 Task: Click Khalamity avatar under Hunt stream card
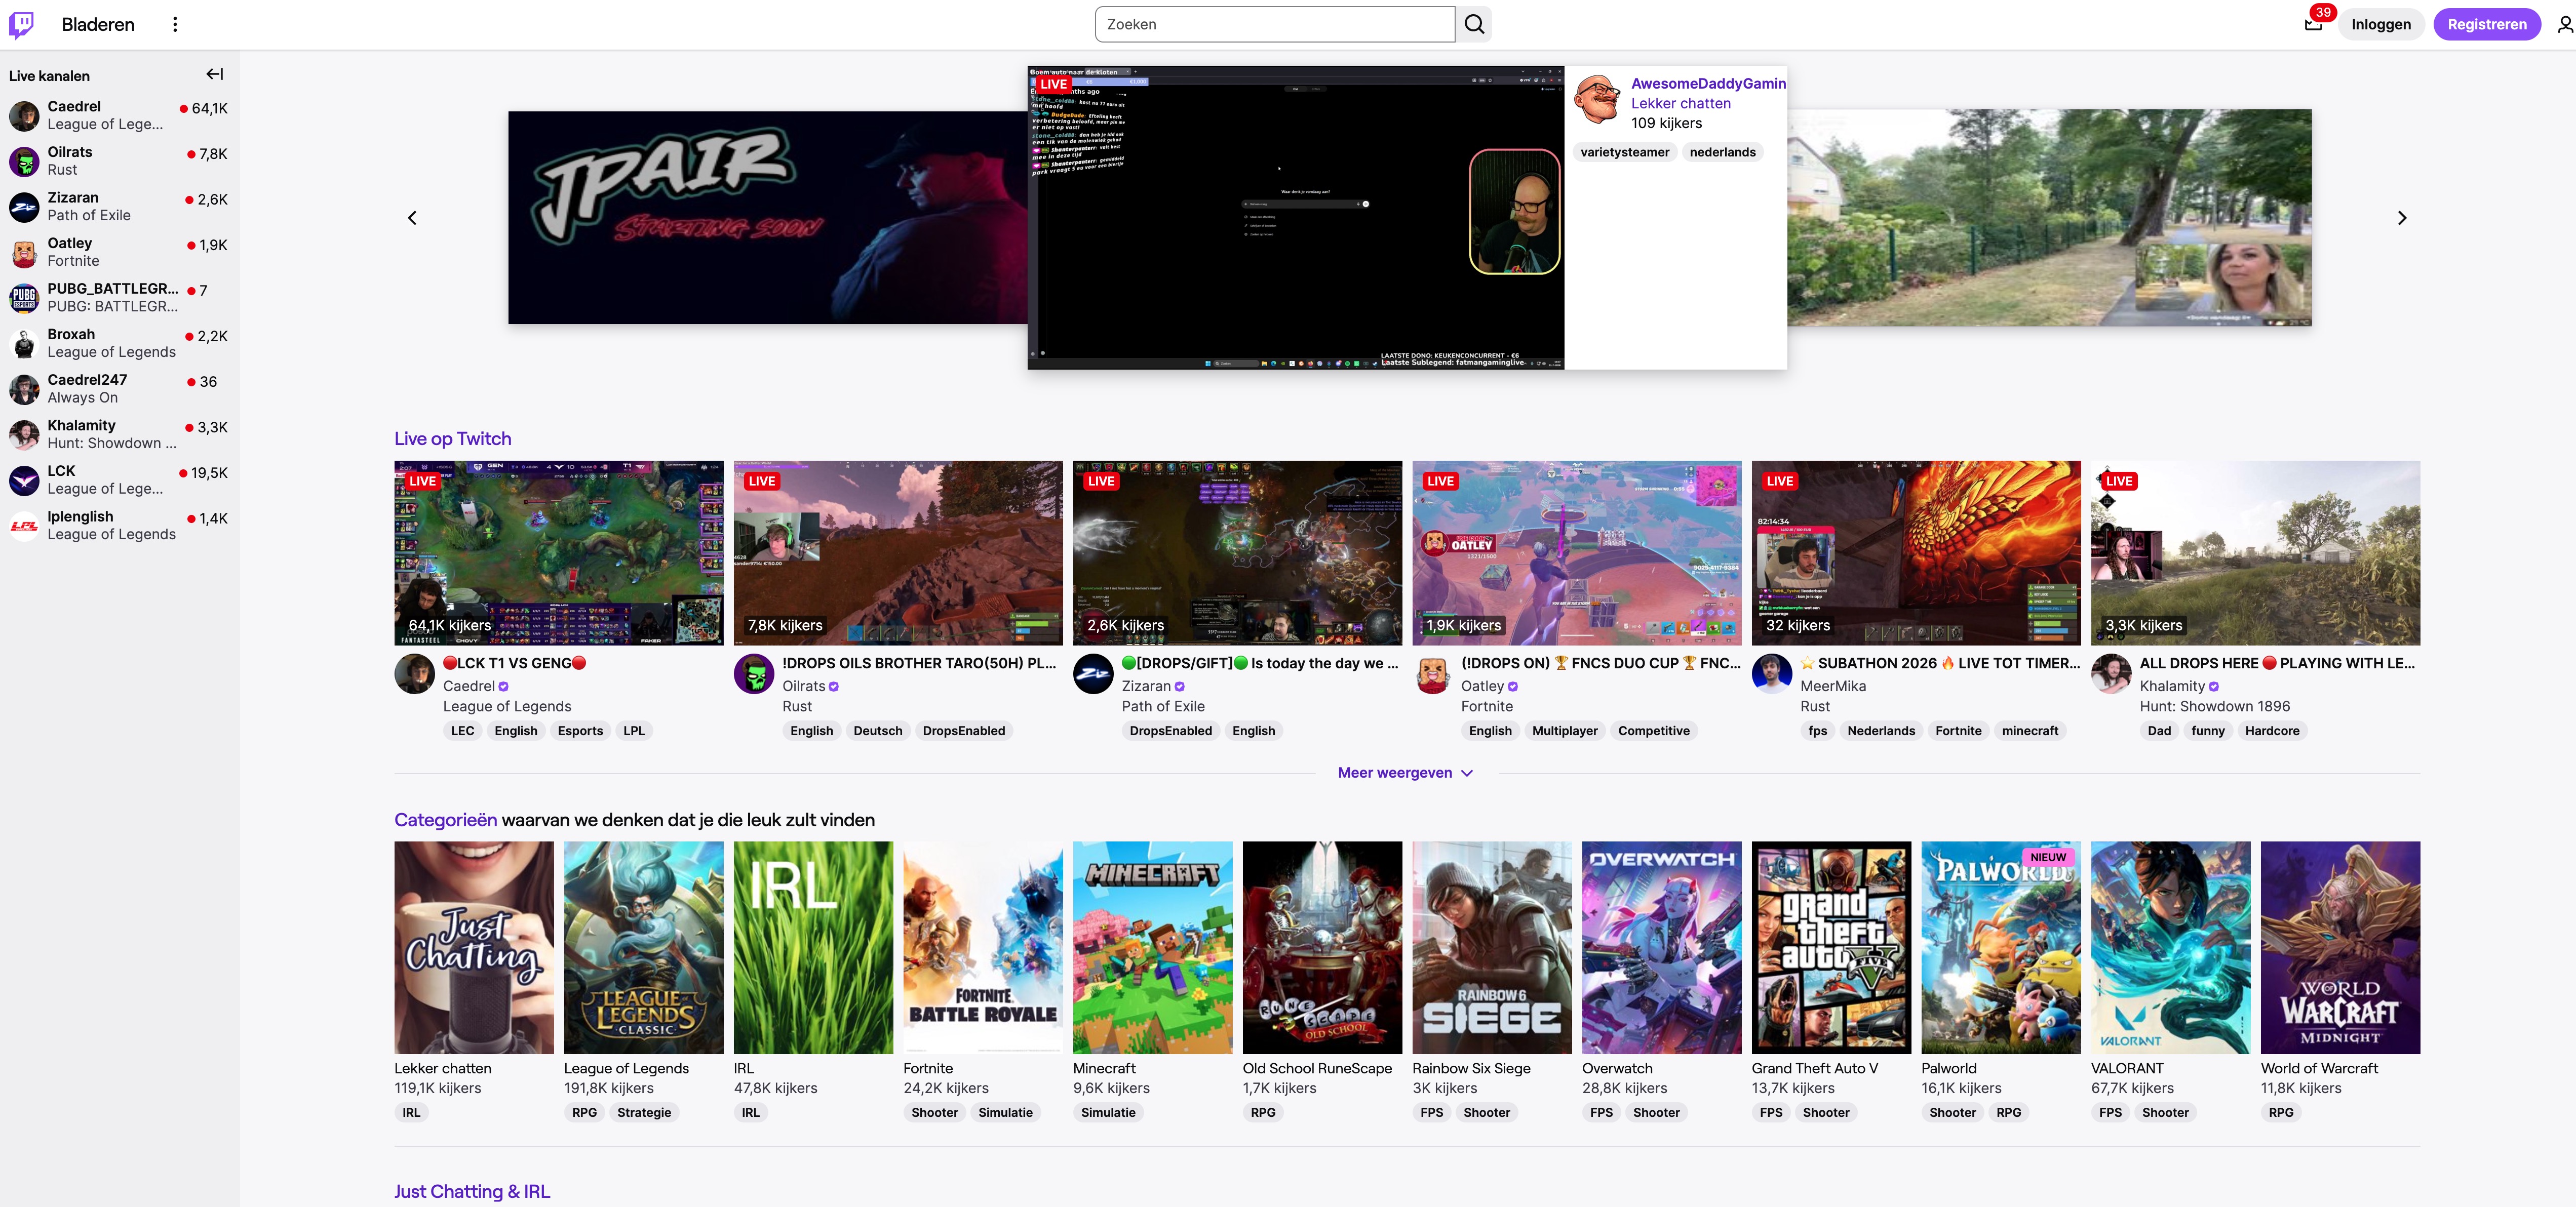[2111, 674]
